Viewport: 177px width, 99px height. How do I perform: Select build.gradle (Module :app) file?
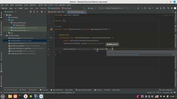25,41
